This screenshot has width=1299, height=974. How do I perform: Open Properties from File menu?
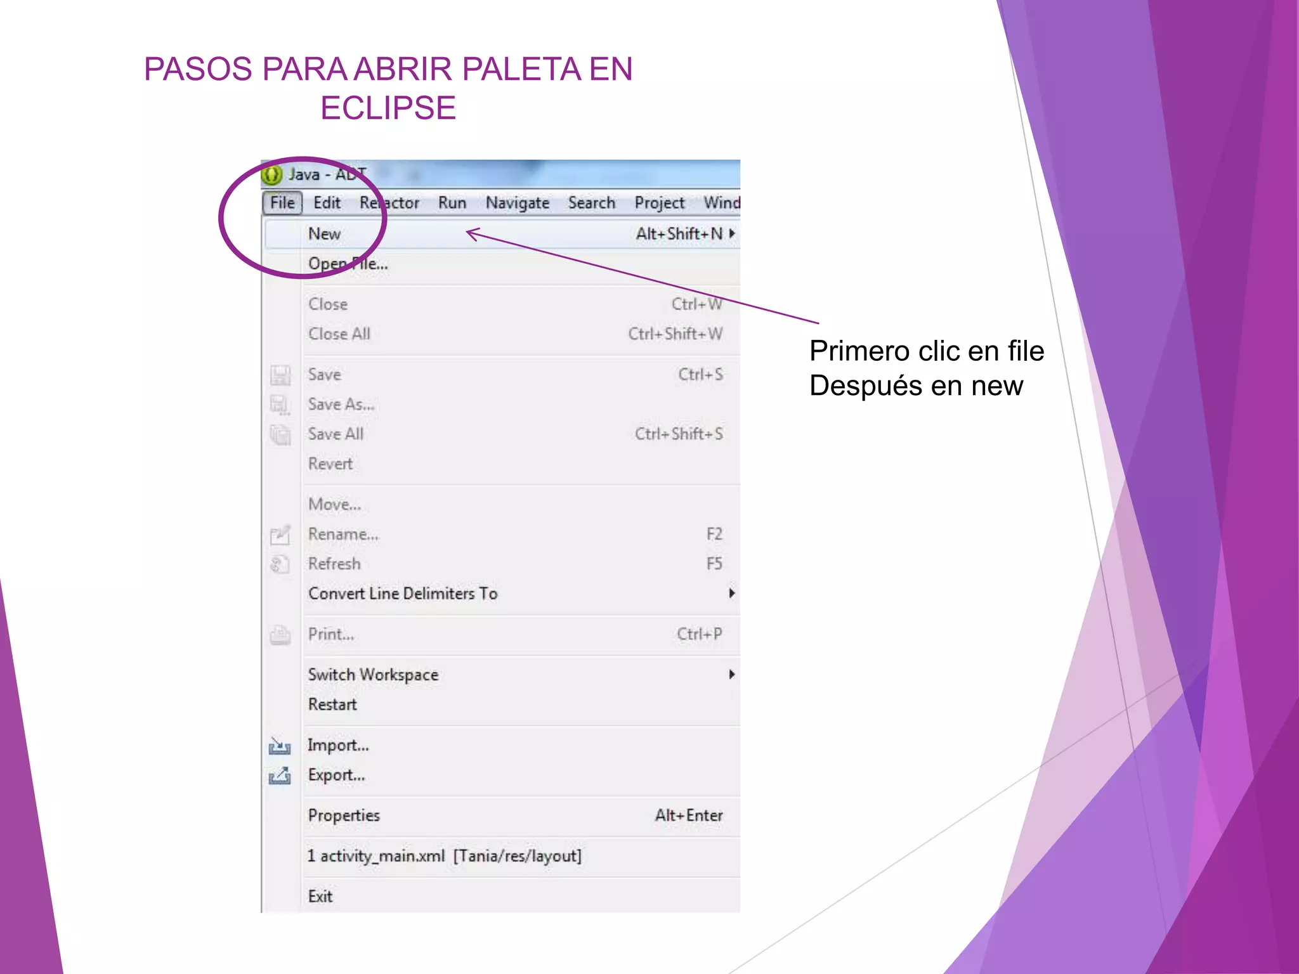point(502,816)
